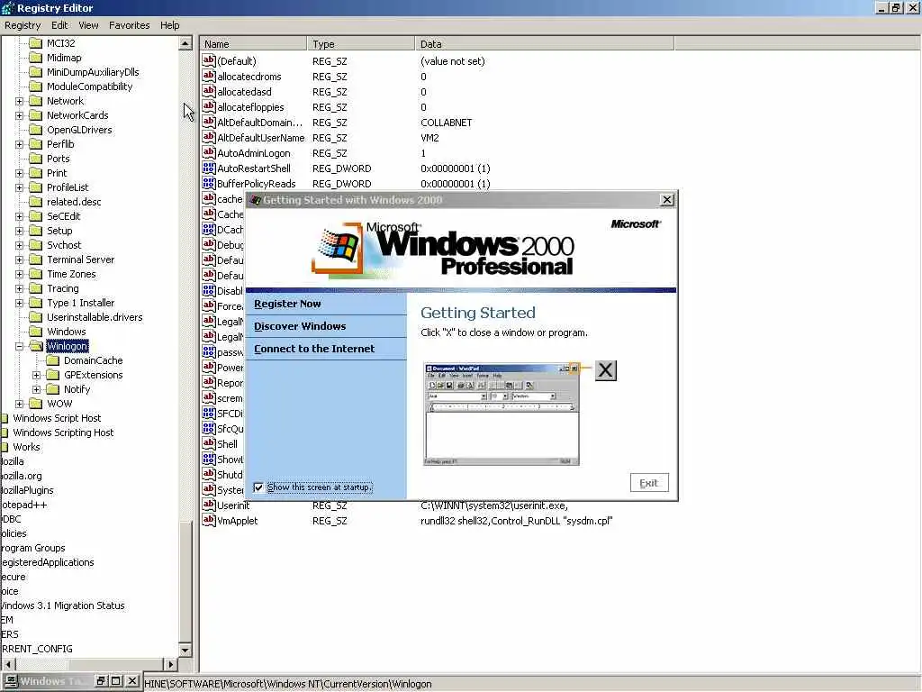Select the Windows Script Host key
The width and height of the screenshot is (922, 692).
[x=57, y=418]
